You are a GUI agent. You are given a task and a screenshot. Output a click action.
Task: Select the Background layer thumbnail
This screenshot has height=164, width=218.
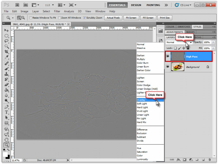(x=178, y=67)
